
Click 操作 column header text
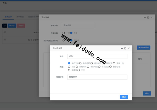pos(140,59)
